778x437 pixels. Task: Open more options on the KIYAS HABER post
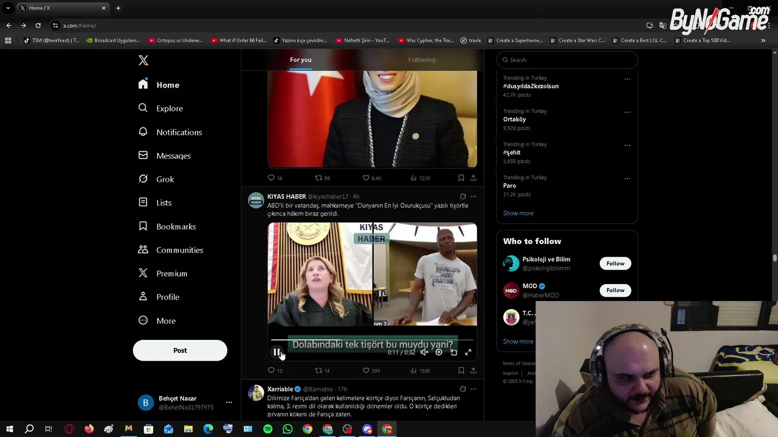coord(473,197)
